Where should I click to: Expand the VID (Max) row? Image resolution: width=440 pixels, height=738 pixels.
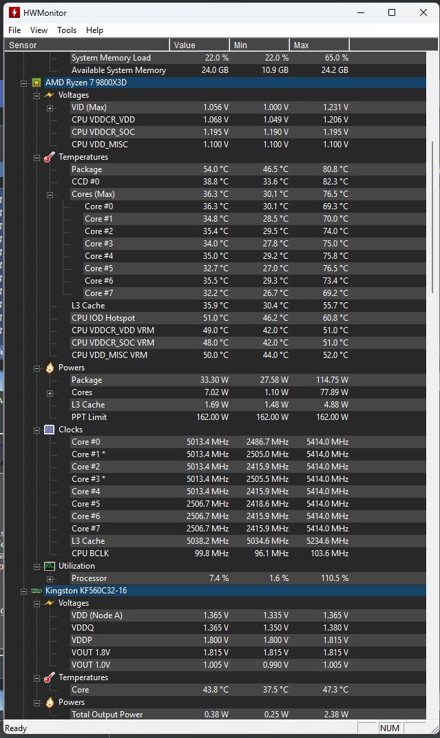point(50,108)
